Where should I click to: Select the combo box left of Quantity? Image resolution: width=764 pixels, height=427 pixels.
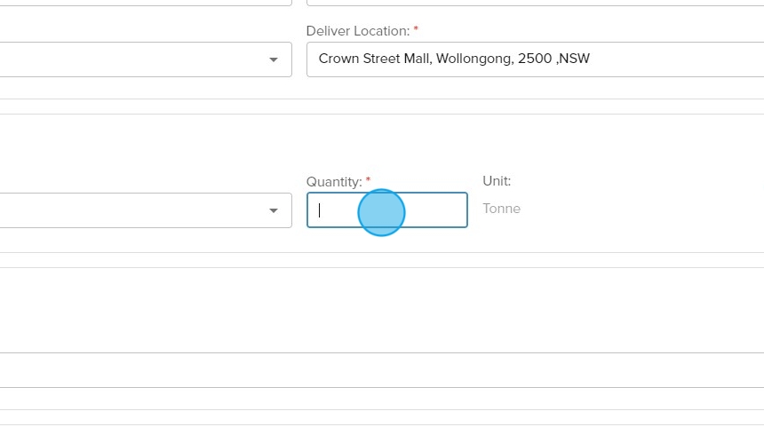(x=133, y=210)
